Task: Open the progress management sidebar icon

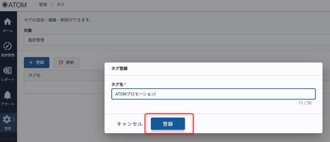Action: [x=7, y=49]
